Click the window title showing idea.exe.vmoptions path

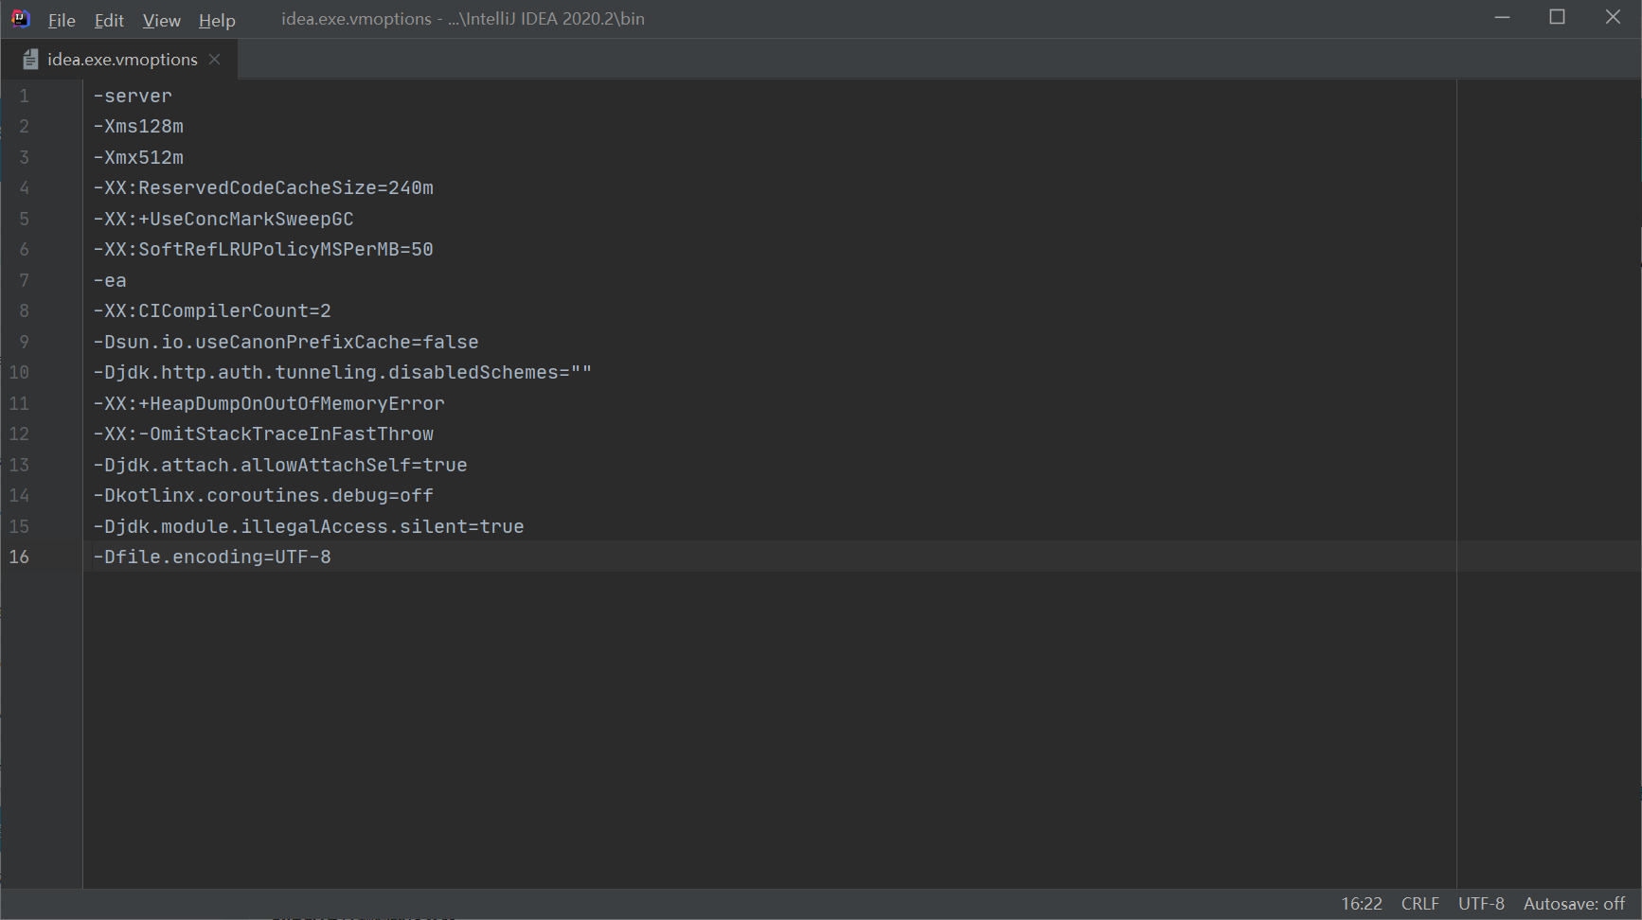click(x=462, y=18)
